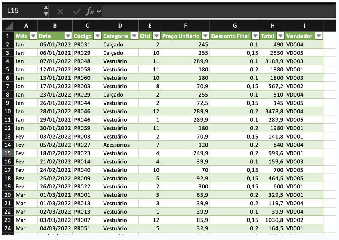The image size is (339, 240).
Task: Select row 1 header
Action: coord(8,36)
